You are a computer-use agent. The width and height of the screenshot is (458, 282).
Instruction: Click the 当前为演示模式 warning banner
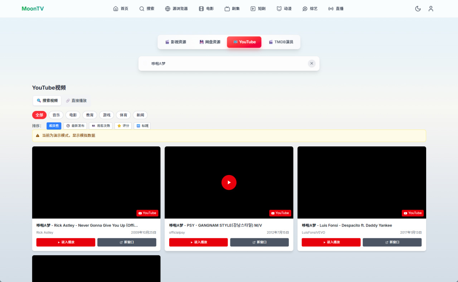point(229,136)
